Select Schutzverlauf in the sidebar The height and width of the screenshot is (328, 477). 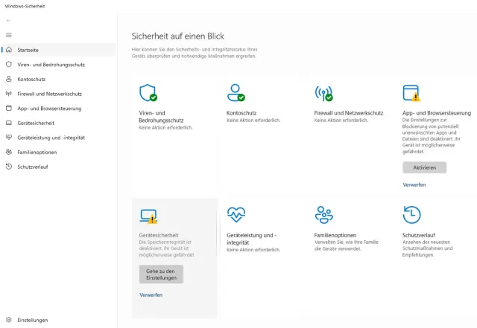(x=33, y=167)
